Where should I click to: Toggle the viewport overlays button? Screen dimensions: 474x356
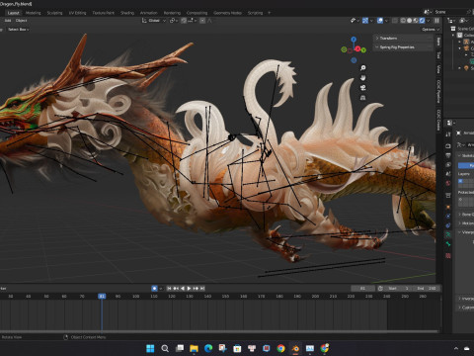point(380,21)
